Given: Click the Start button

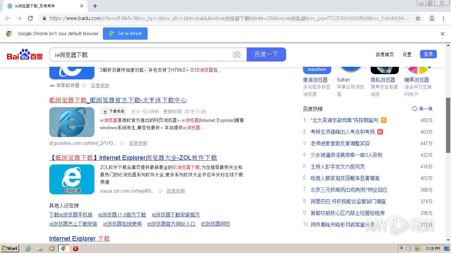Looking at the screenshot, I should coord(10,248).
